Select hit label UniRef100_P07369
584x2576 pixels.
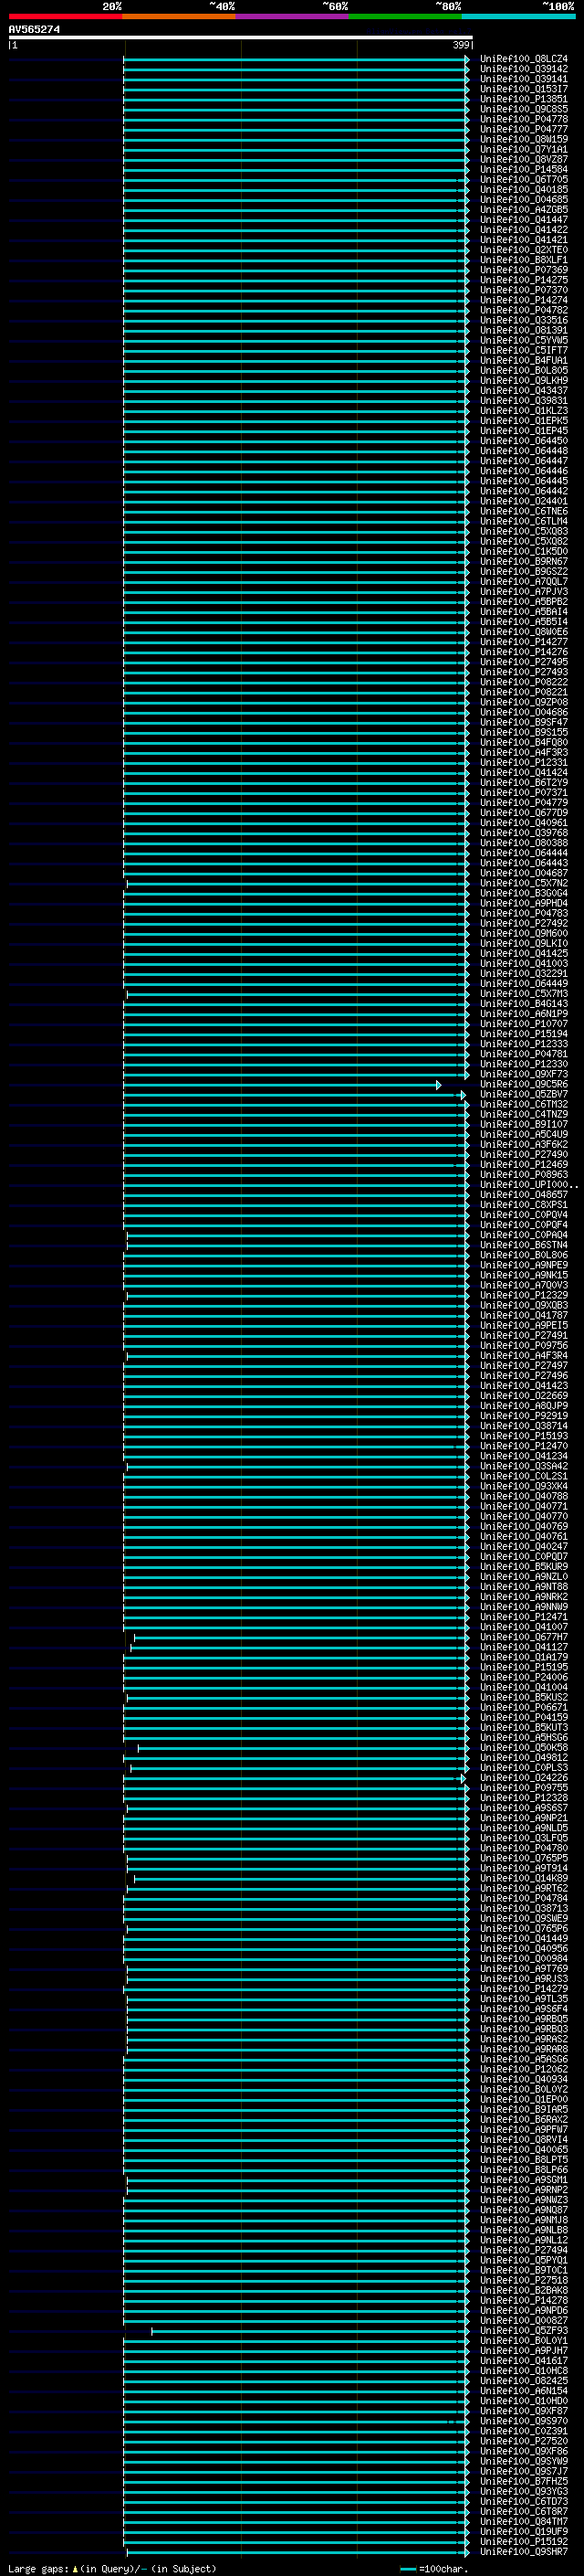[x=524, y=270]
